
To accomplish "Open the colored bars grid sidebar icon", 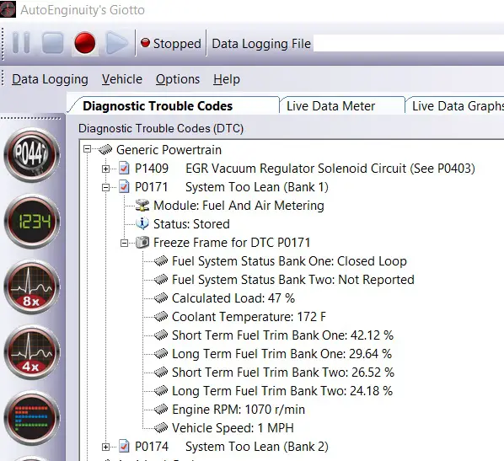I will click(31, 418).
